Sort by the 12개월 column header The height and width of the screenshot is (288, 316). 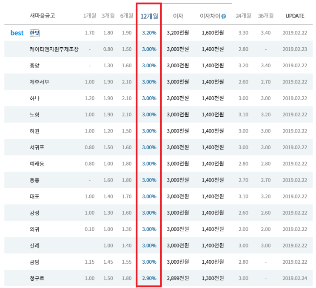point(149,16)
